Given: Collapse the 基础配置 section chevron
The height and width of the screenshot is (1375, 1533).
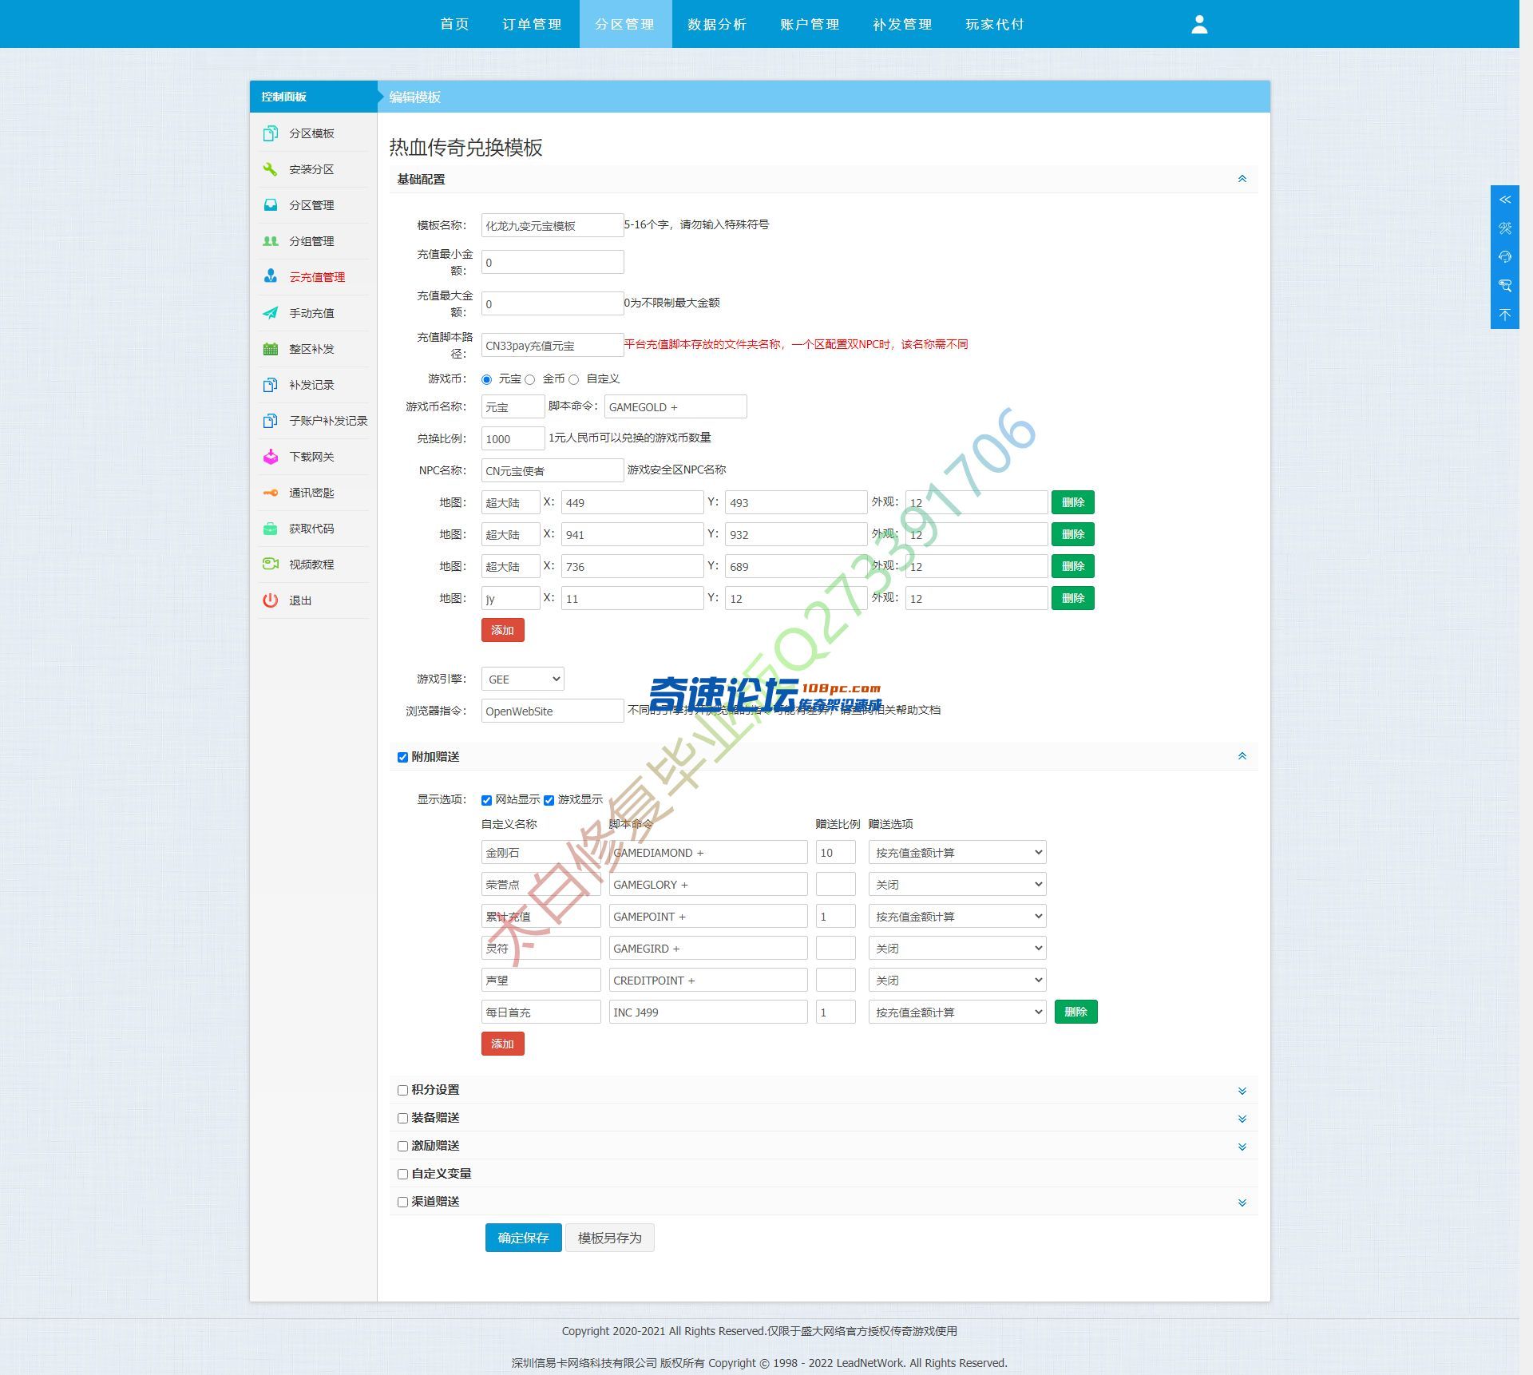Looking at the screenshot, I should coord(1242,179).
